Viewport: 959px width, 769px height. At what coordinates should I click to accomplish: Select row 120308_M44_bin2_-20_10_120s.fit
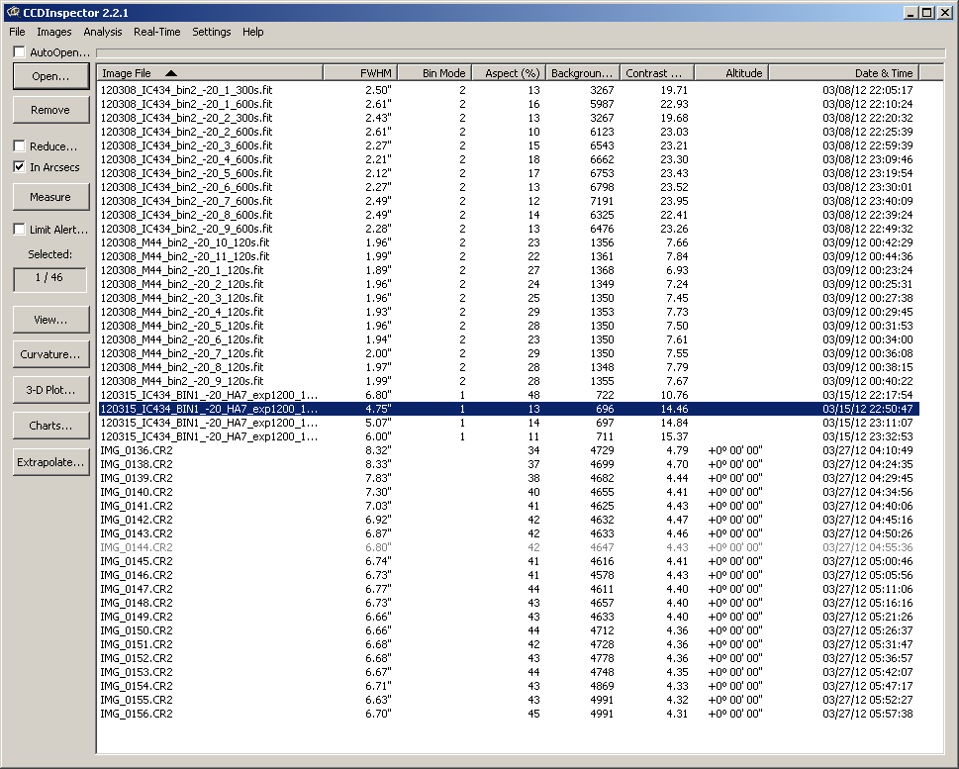pos(509,242)
